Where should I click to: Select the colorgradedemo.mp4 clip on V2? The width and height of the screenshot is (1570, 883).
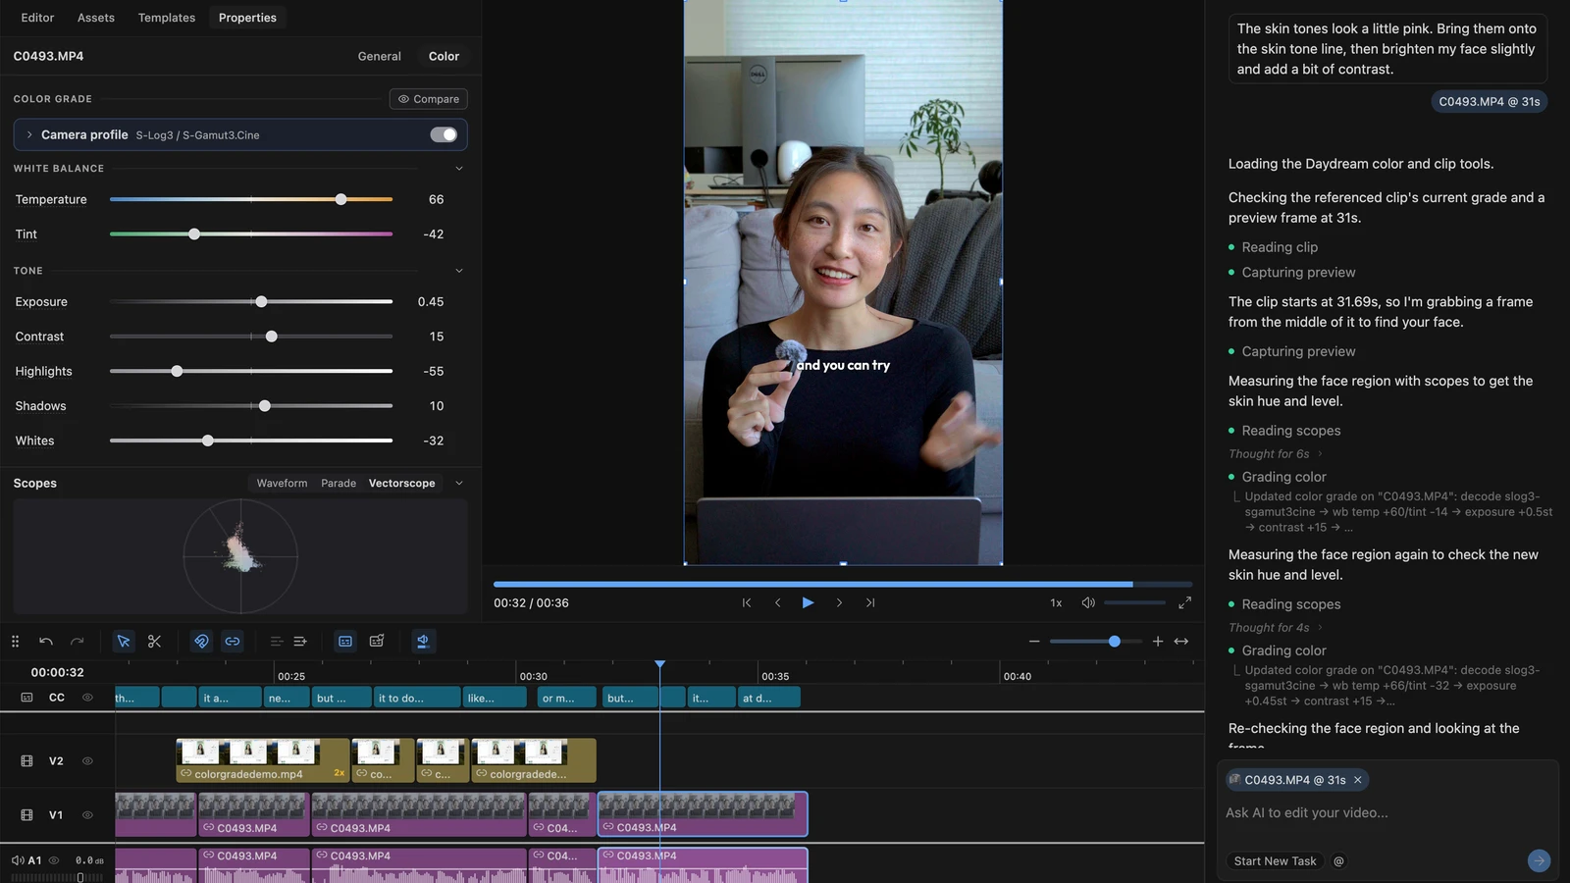[x=262, y=760]
